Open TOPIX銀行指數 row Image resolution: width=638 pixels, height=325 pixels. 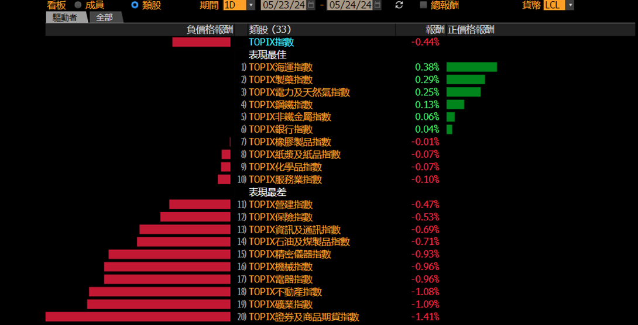pos(281,130)
